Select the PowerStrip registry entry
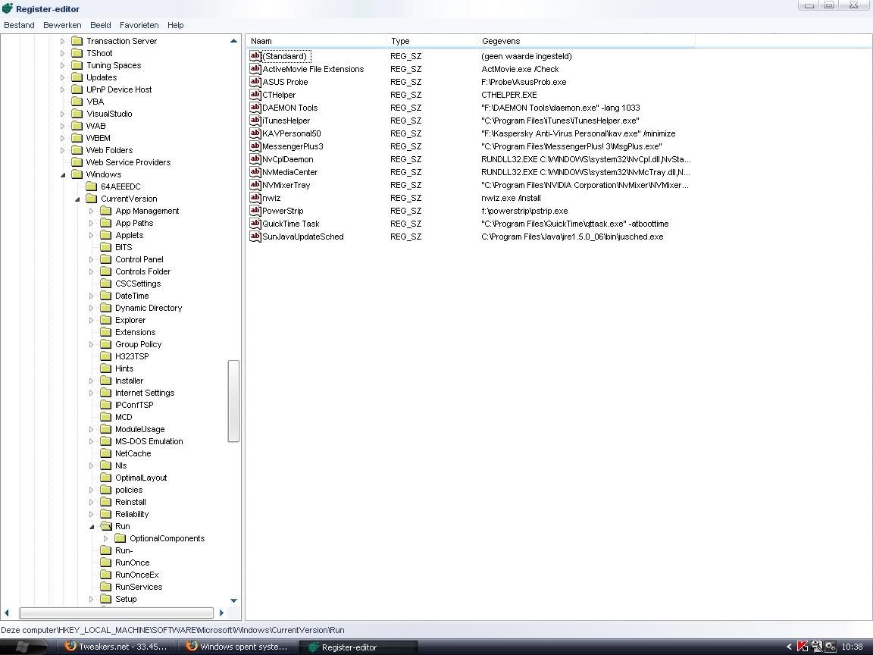 283,211
